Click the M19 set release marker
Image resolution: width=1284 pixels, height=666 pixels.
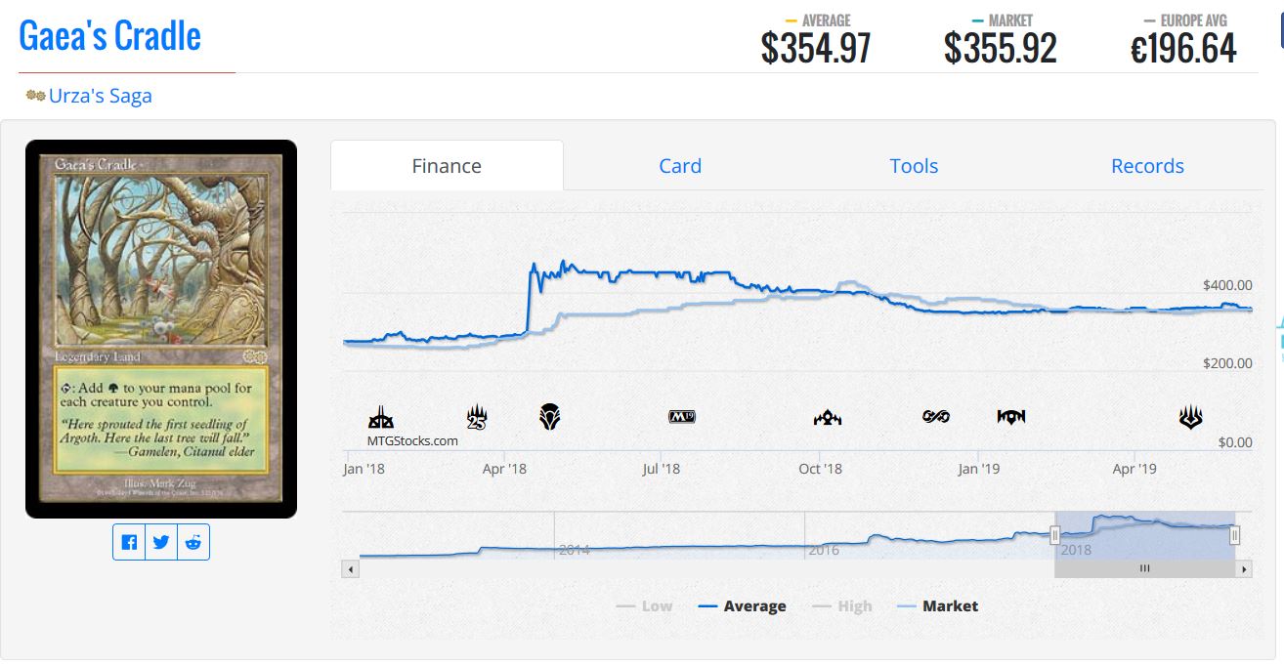click(681, 417)
